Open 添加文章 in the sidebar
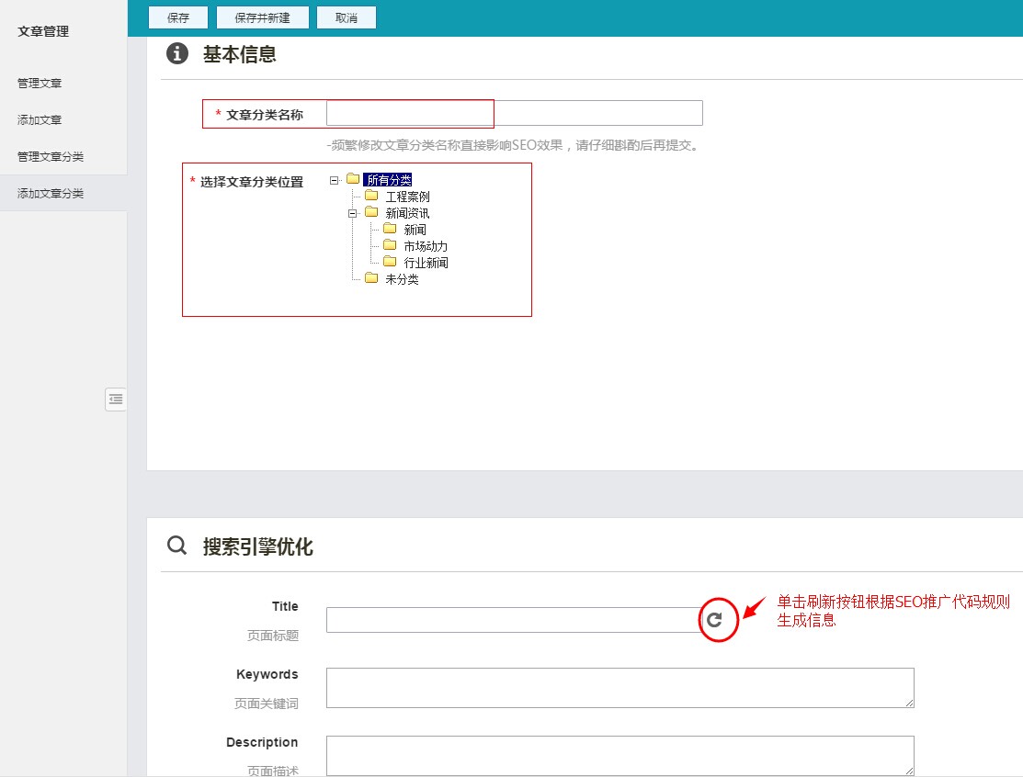The width and height of the screenshot is (1023, 777). 38,119
